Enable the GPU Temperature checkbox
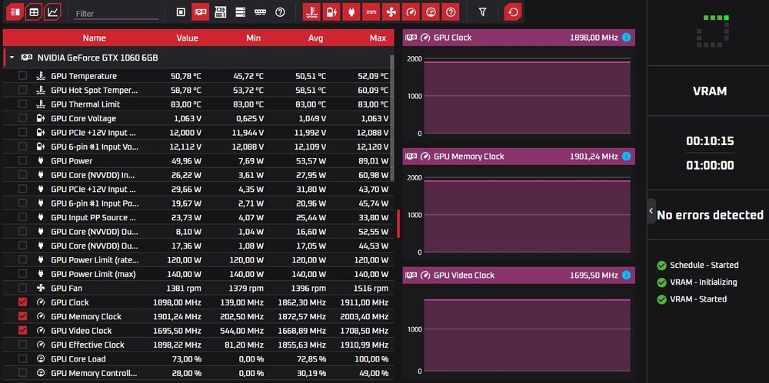Viewport: 769px width, 383px height. (22, 75)
